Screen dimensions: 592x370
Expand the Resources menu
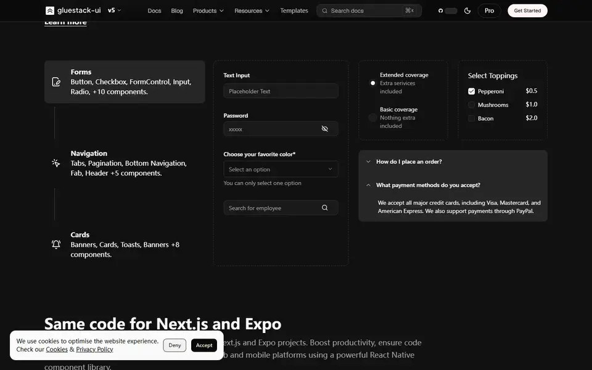(x=252, y=10)
